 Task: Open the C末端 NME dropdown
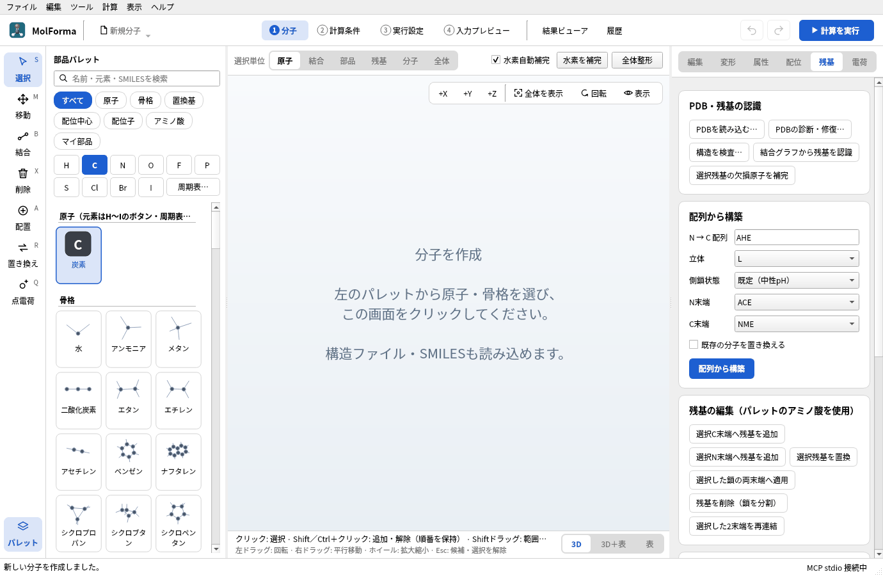797,324
